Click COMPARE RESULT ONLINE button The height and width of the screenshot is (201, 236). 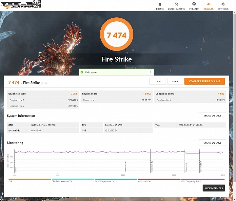205,81
